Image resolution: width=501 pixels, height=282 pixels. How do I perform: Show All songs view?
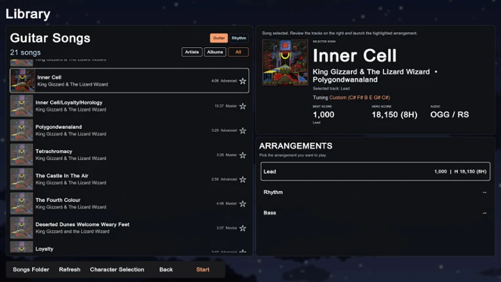[x=238, y=52]
